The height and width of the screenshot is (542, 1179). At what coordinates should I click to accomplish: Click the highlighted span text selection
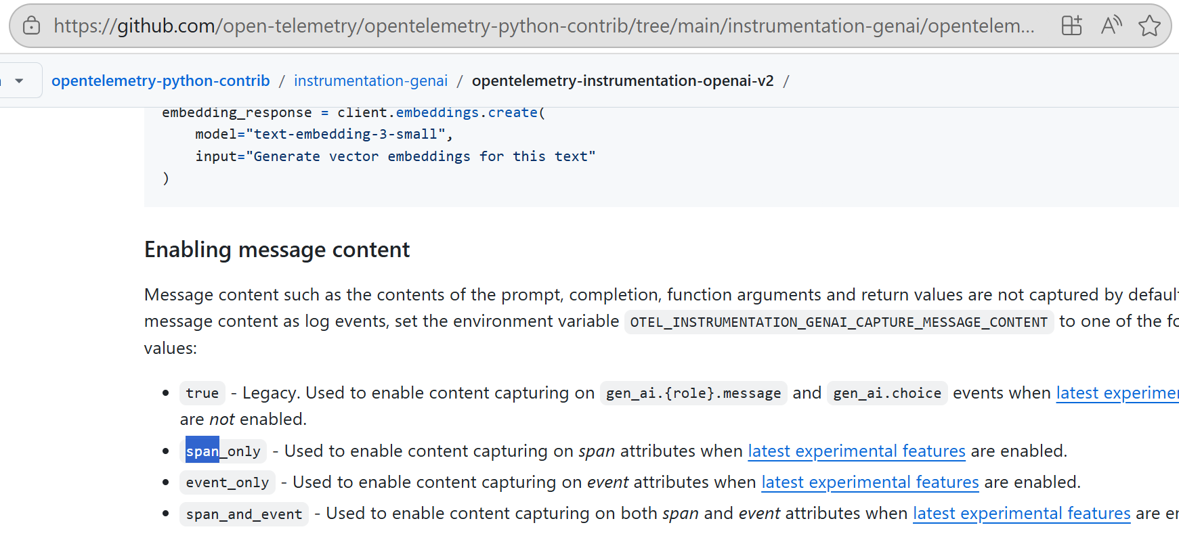[x=202, y=451]
